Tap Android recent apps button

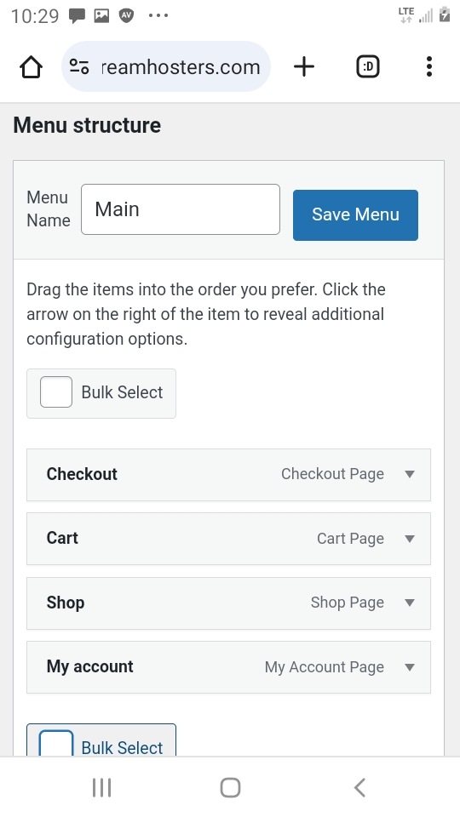click(101, 788)
